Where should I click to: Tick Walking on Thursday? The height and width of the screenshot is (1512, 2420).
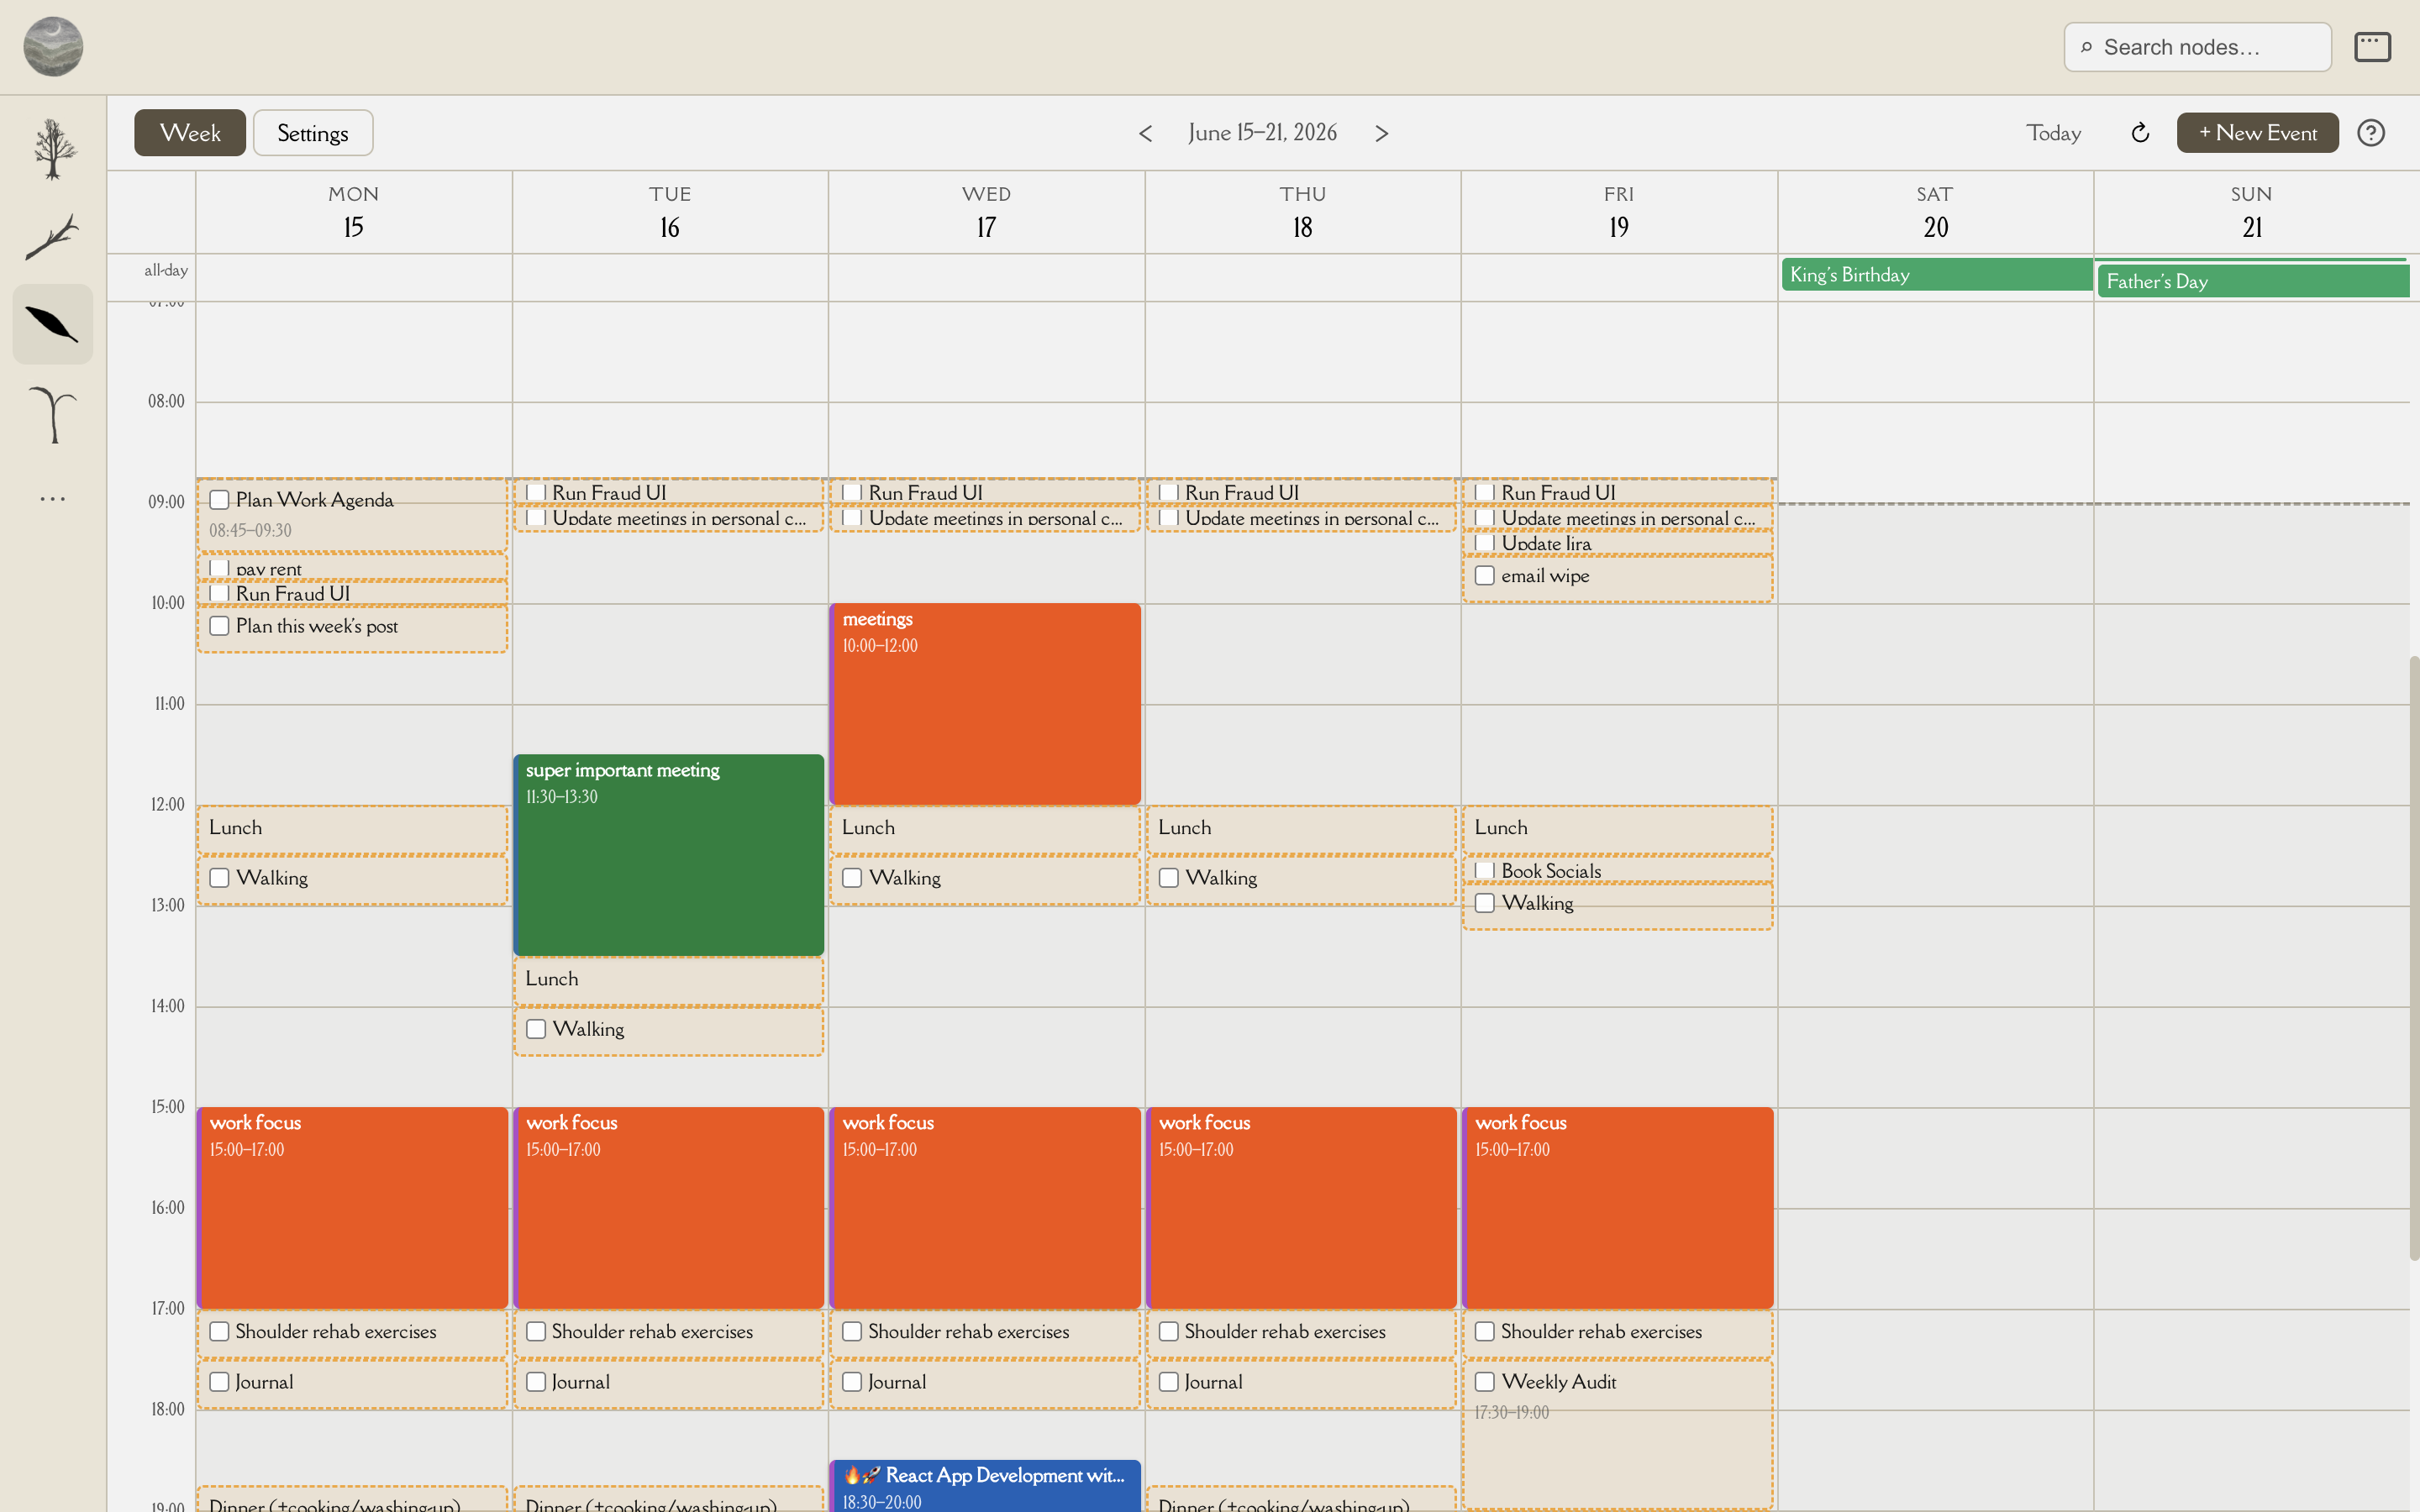(1169, 878)
